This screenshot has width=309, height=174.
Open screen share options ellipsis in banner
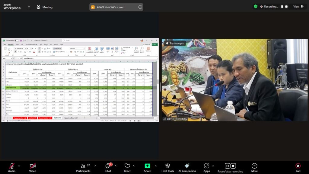pos(140,7)
